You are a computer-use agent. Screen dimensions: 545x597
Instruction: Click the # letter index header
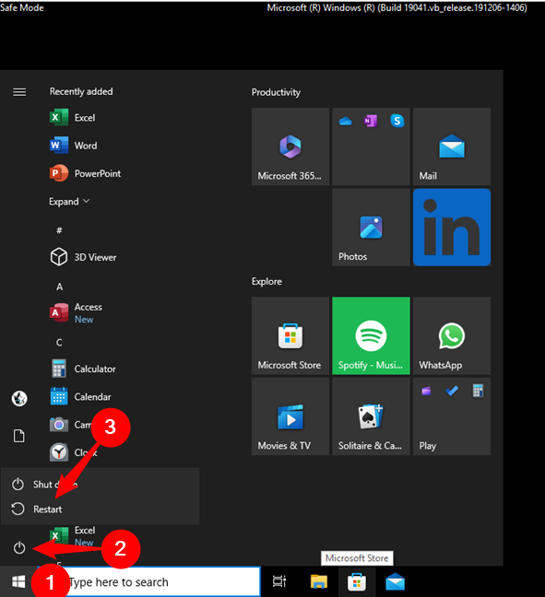tap(59, 230)
